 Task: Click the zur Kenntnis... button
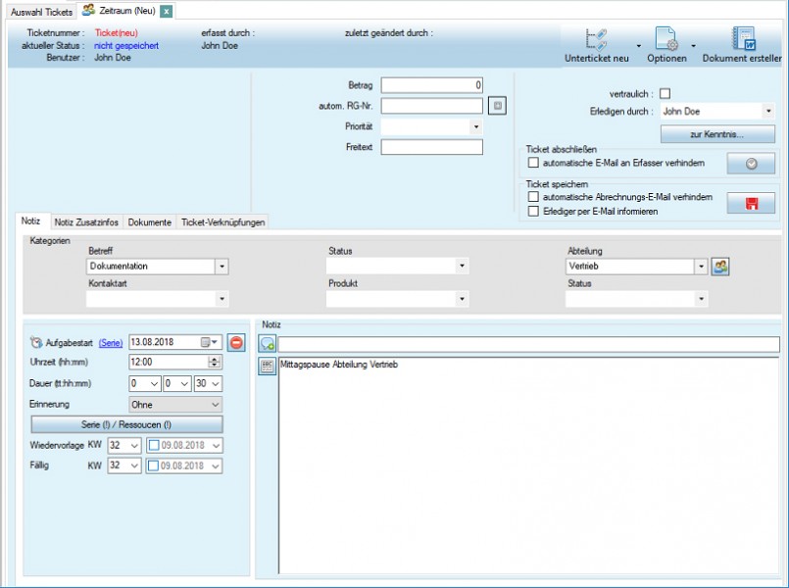click(717, 134)
